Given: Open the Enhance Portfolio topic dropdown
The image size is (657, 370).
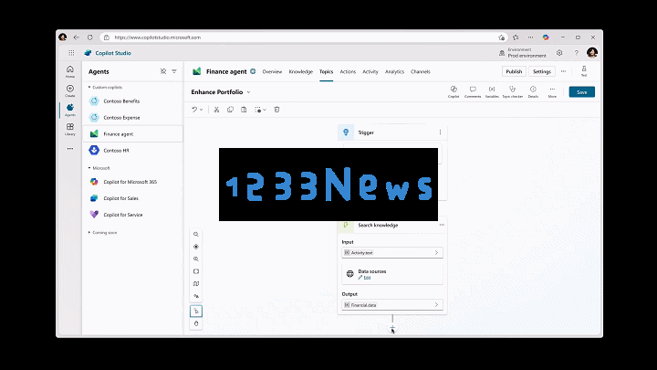Looking at the screenshot, I should 248,92.
